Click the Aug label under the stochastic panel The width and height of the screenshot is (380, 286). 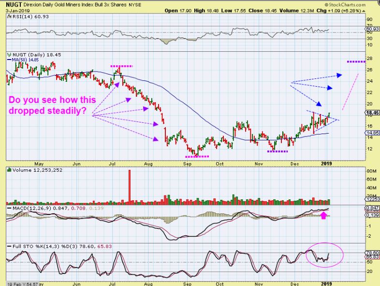(x=148, y=284)
